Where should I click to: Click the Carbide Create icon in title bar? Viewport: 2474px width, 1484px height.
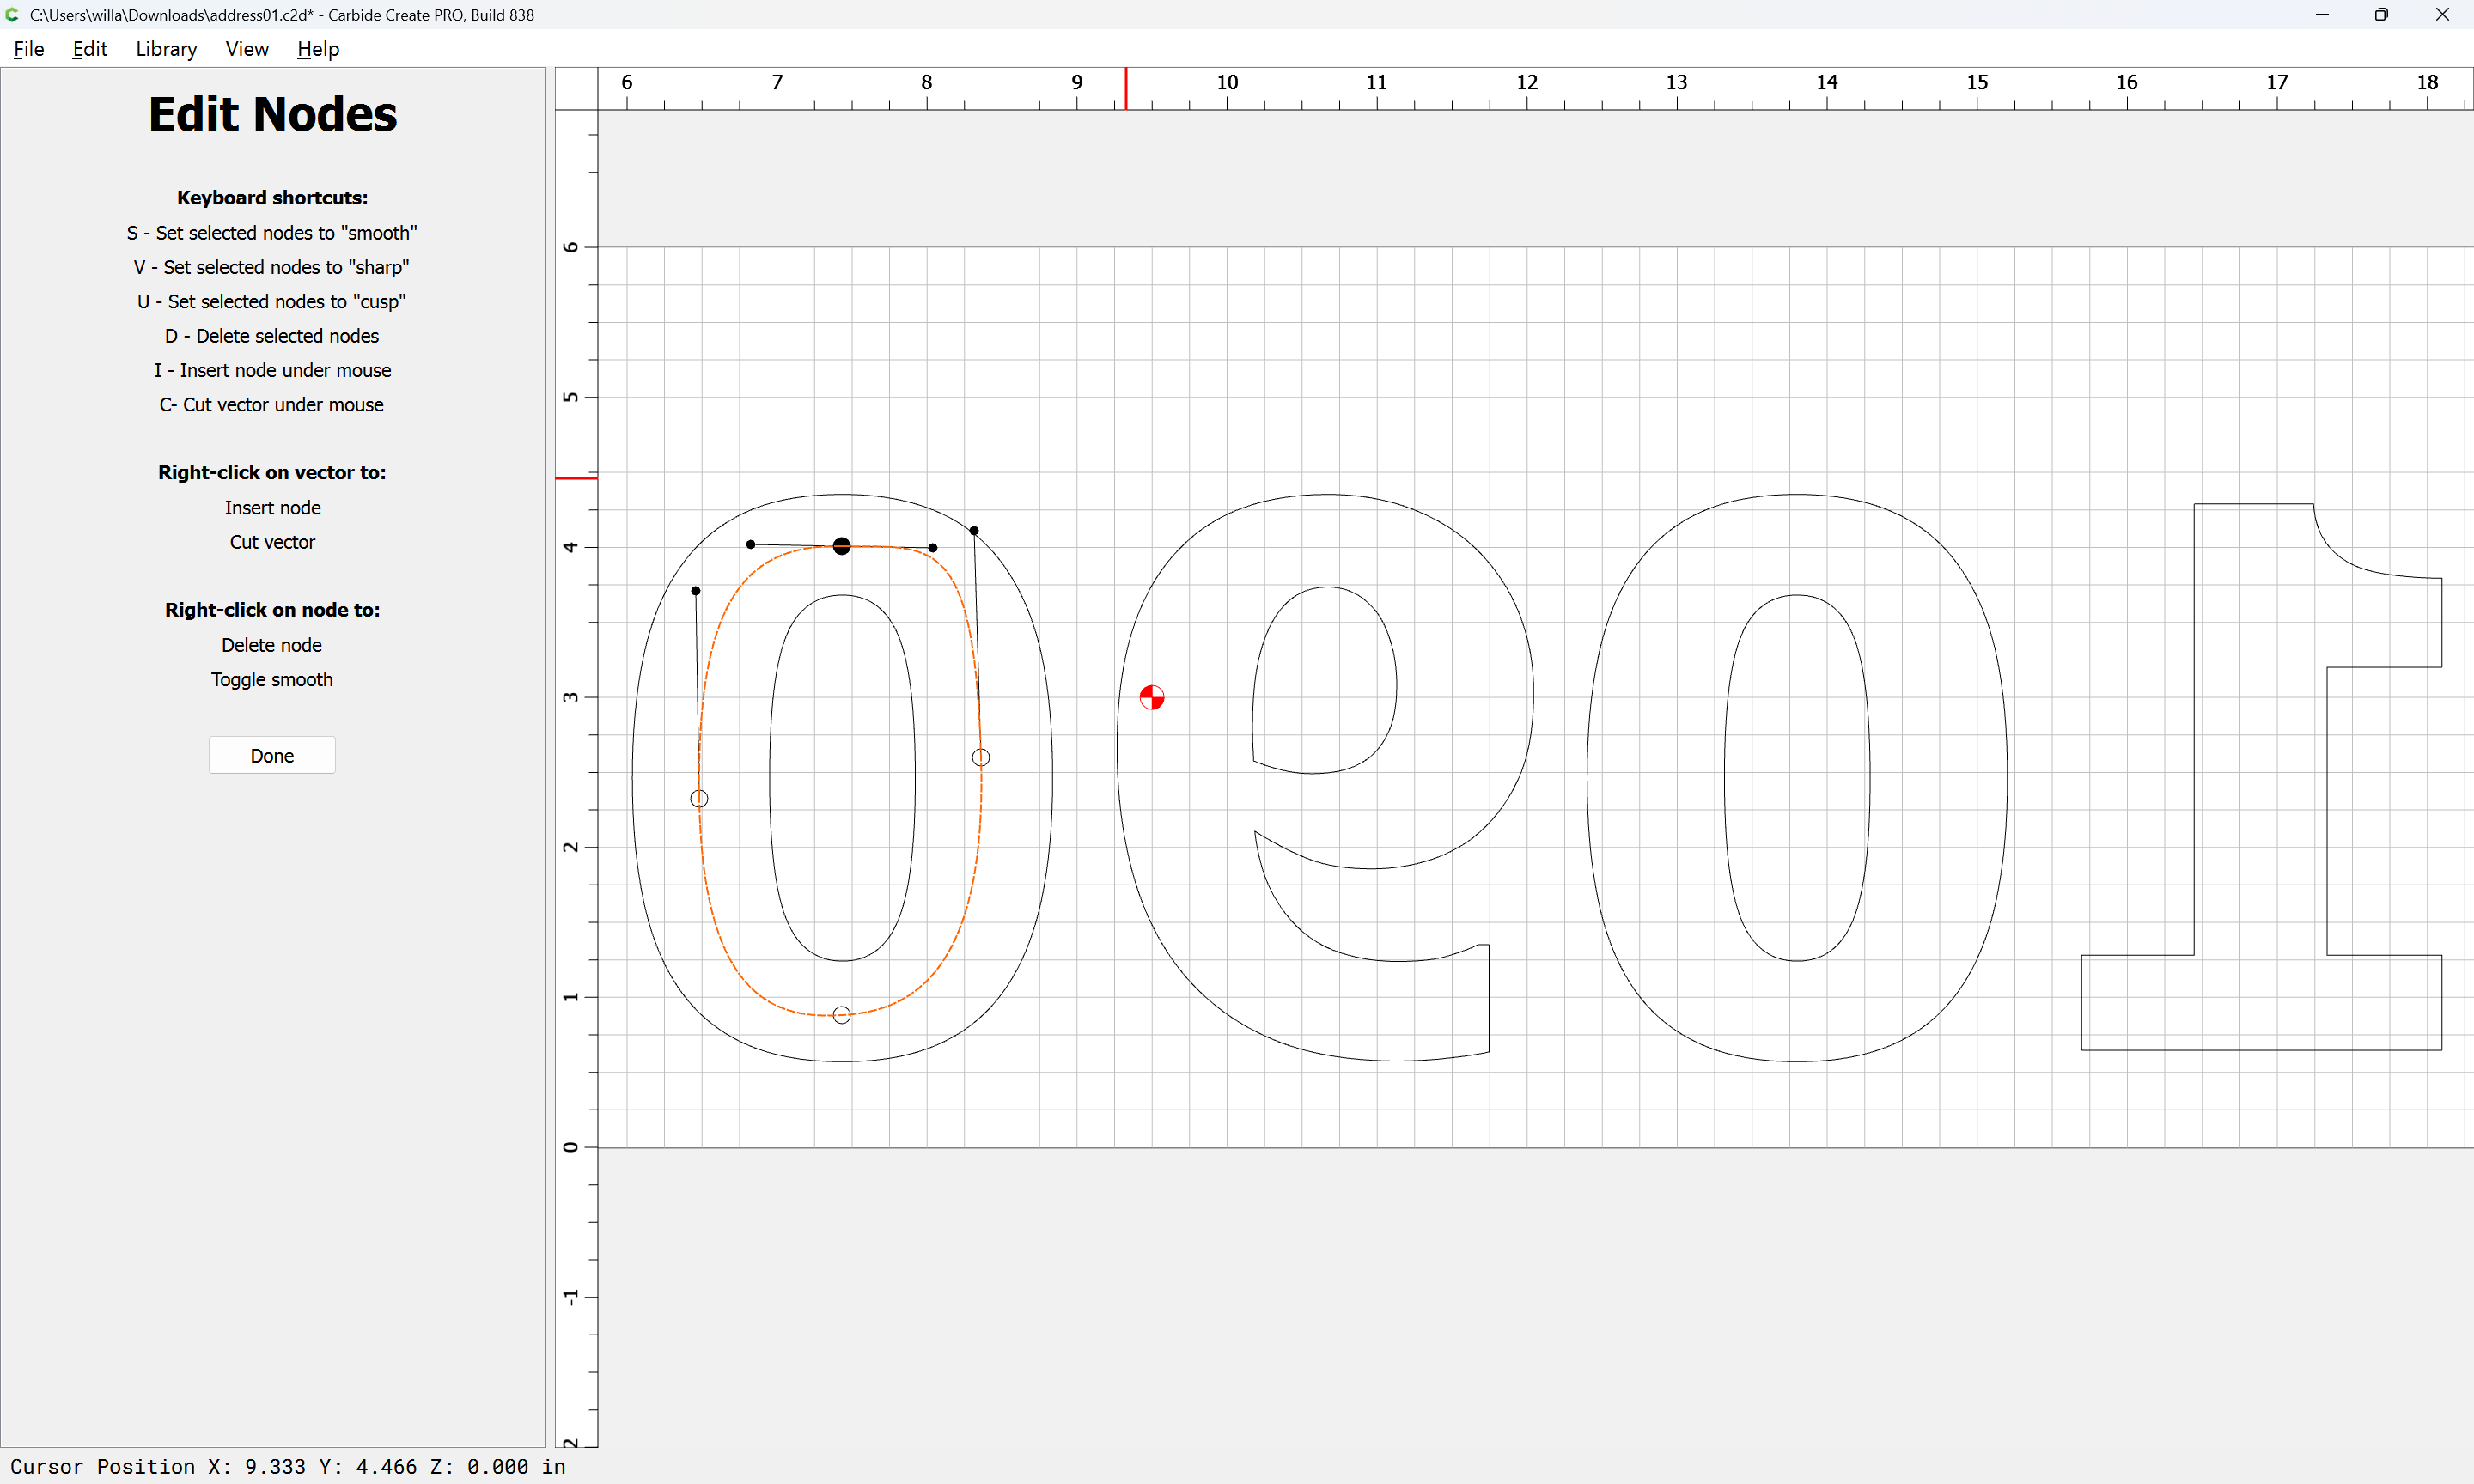(13, 15)
